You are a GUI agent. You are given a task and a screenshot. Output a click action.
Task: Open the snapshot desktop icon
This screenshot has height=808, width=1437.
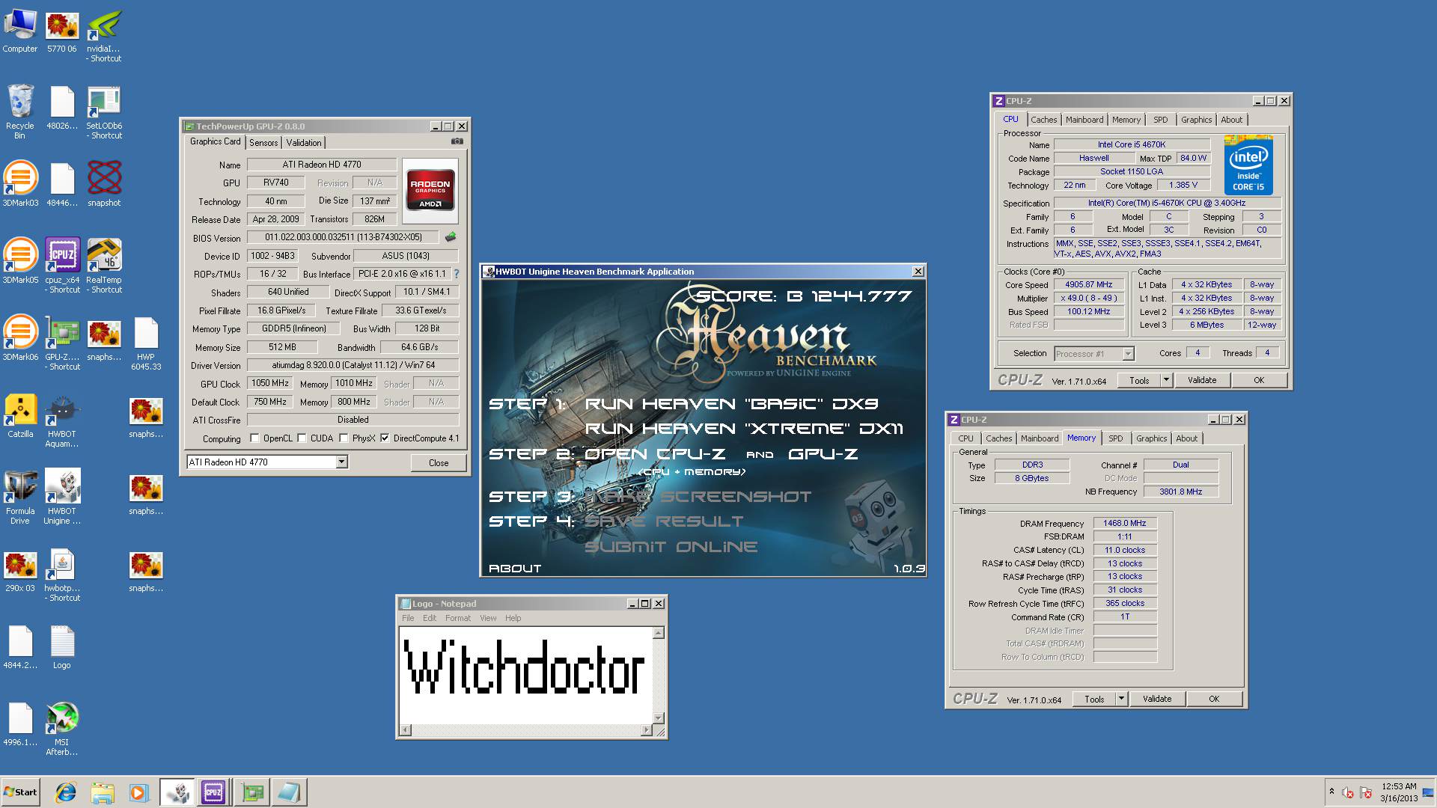104,184
